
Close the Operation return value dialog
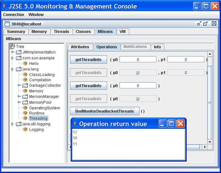181,123
